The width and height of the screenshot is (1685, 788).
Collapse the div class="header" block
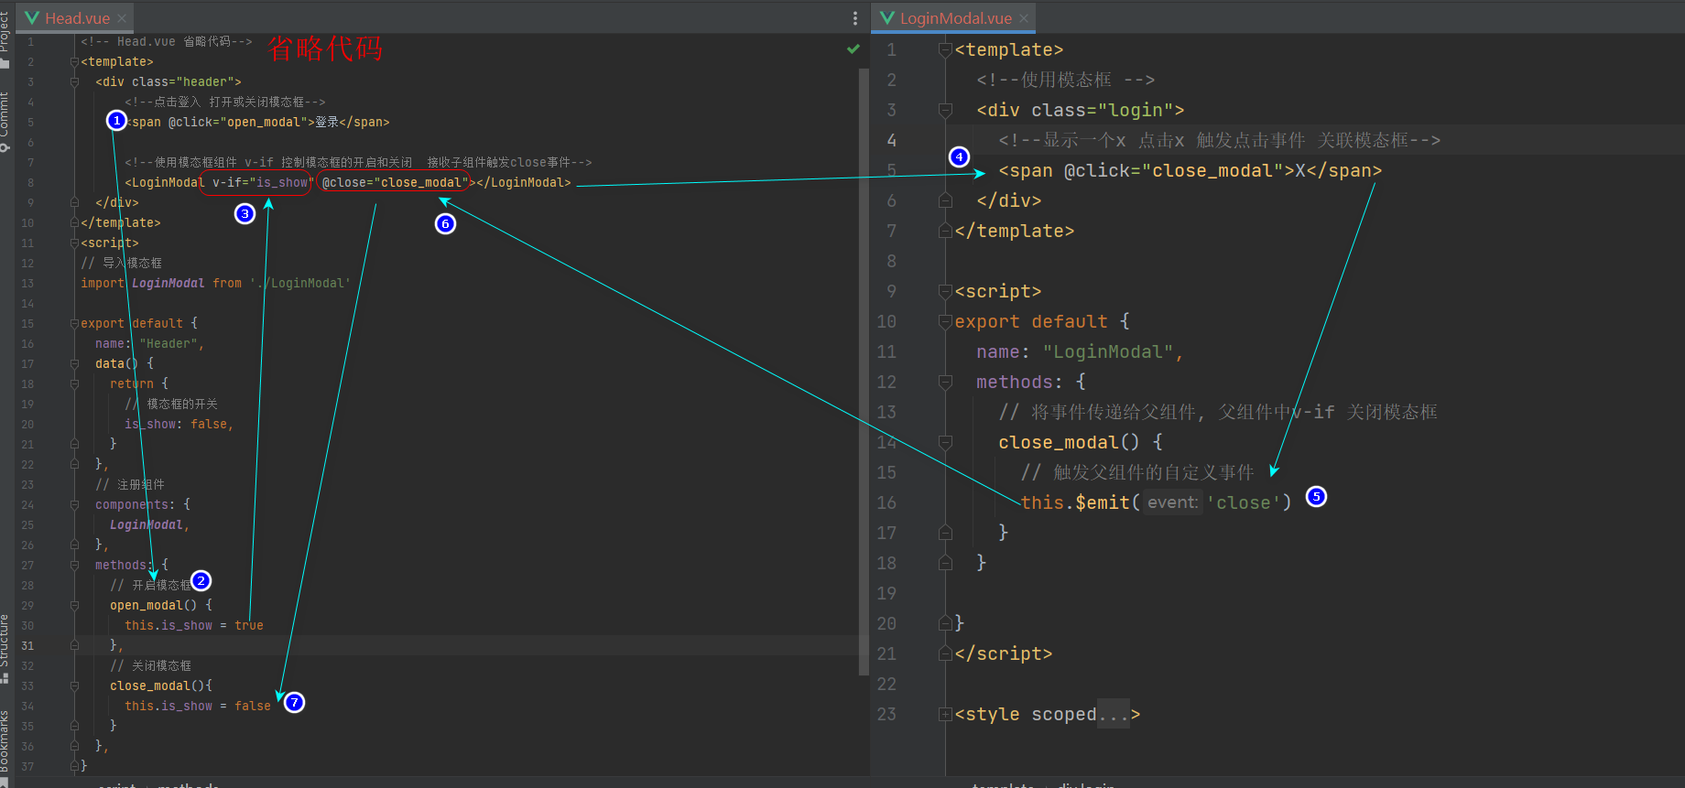point(74,82)
